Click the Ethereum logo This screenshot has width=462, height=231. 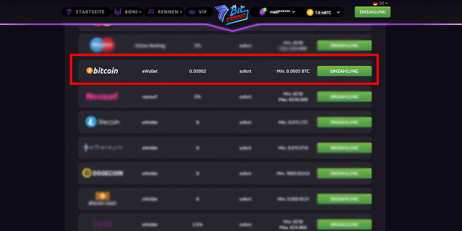coord(103,148)
